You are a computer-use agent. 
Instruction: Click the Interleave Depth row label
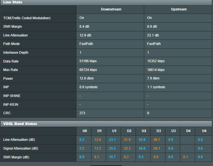coord(16,53)
